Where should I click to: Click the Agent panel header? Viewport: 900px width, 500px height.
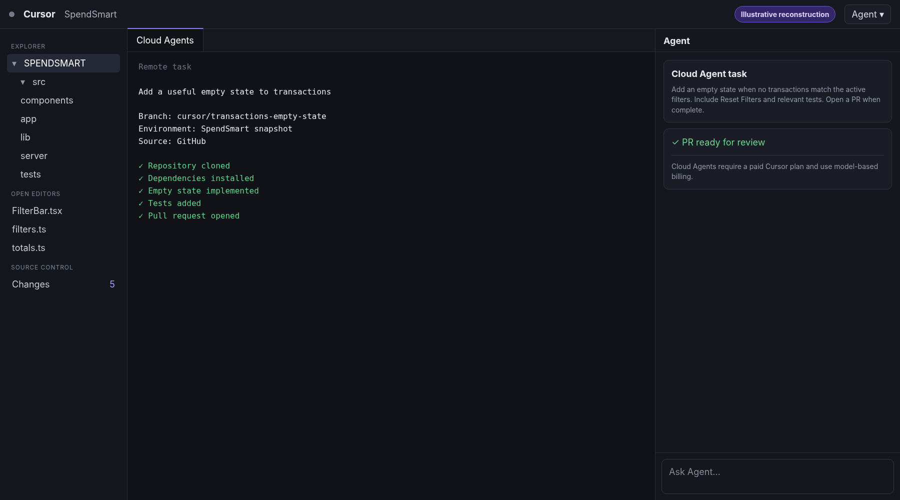click(x=676, y=41)
